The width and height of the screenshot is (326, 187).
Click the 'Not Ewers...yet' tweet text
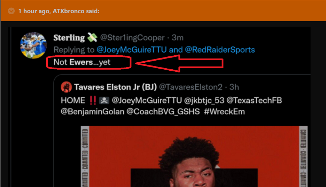(x=82, y=62)
